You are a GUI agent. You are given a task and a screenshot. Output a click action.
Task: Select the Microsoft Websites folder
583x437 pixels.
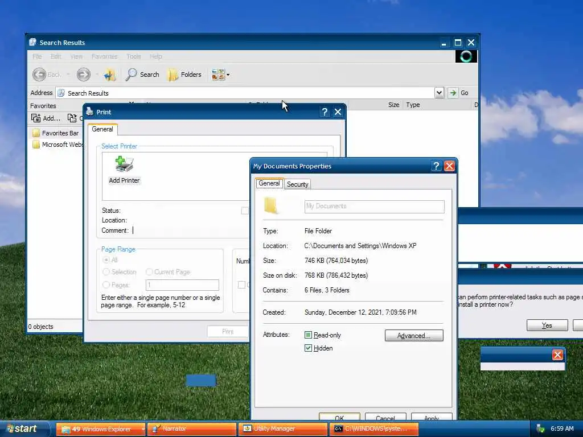[58, 145]
